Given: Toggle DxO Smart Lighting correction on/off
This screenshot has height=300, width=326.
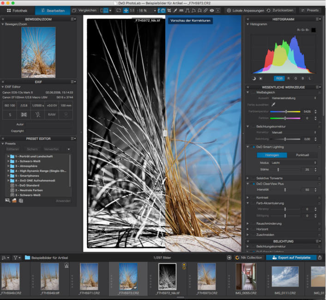Looking at the screenshot, I should tap(254, 147).
